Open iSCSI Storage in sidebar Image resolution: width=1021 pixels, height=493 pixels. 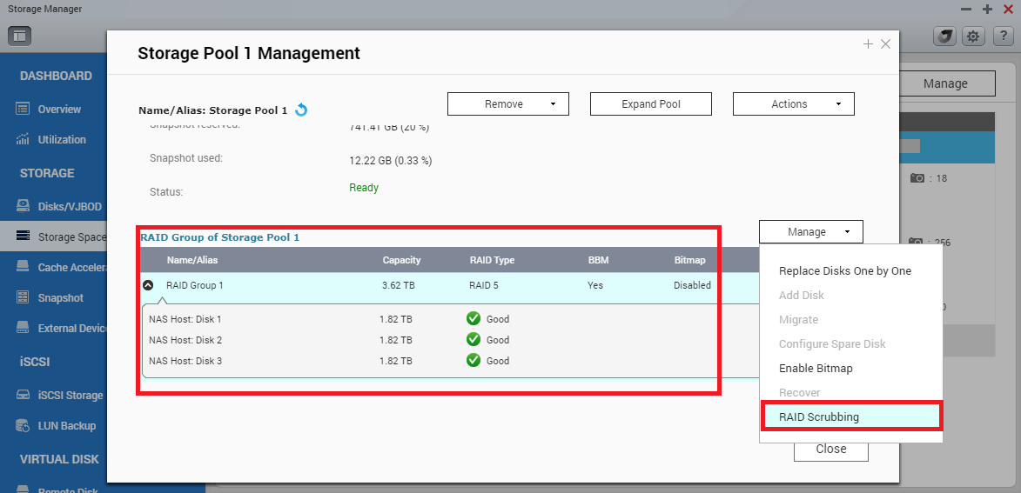point(71,395)
